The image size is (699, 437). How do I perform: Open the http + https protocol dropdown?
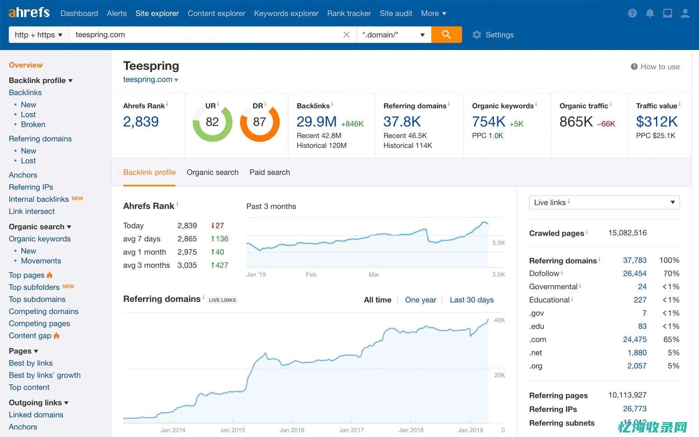click(x=38, y=35)
